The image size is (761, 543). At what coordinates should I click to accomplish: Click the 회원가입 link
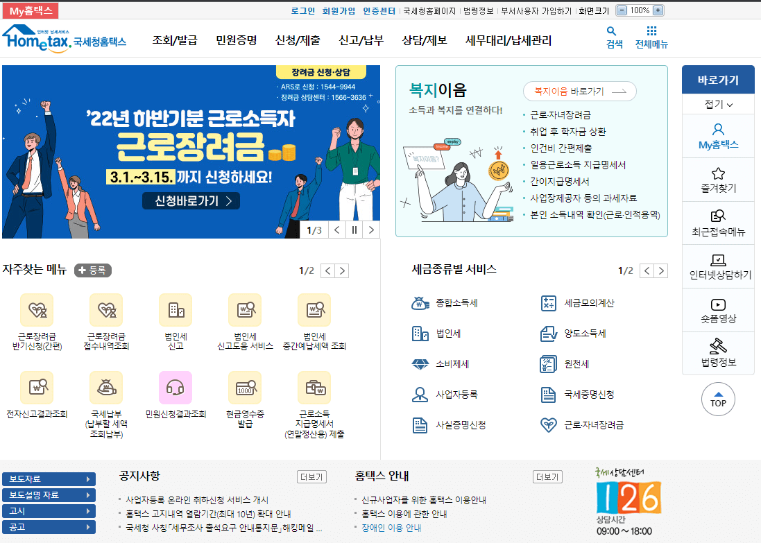coord(339,10)
